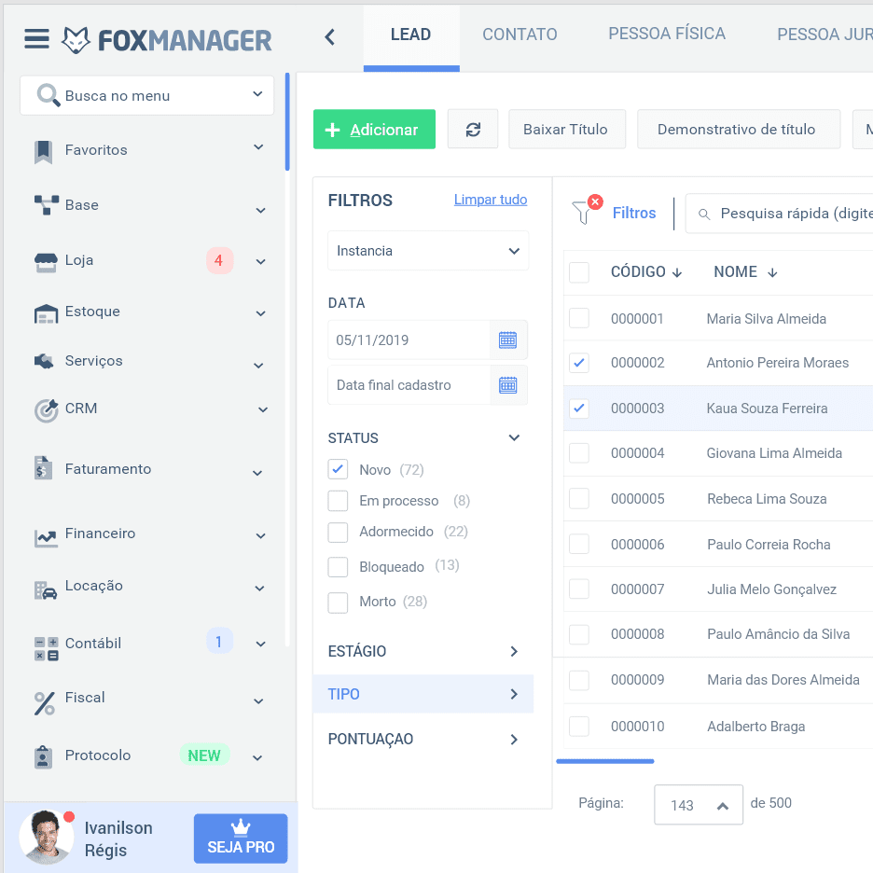
Task: Click the Baixar Título button
Action: (567, 129)
